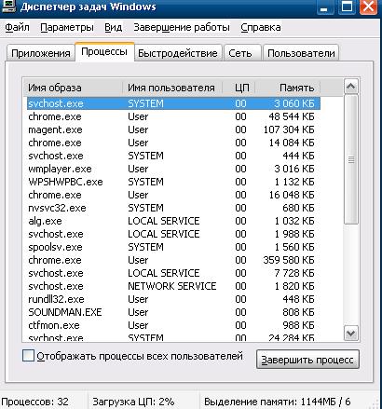Image resolution: width=382 pixels, height=409 pixels.
Task: Select the alg.exe process
Action: [x=173, y=221]
